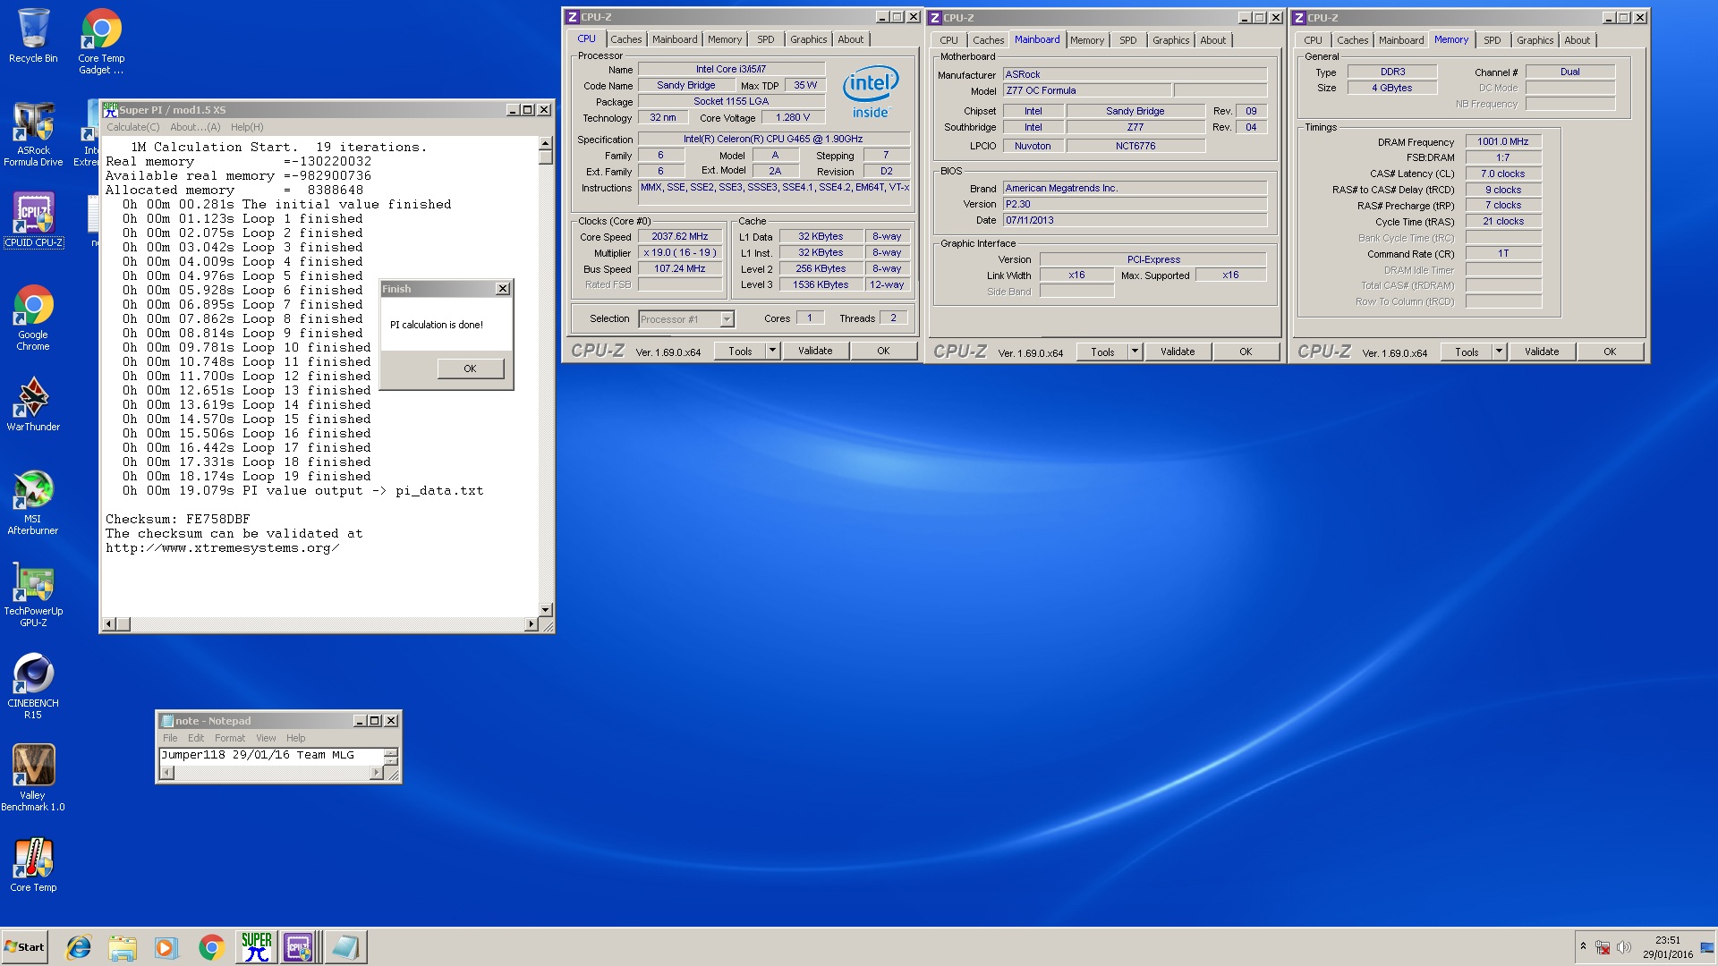
Task: Switch to CPU tab in Mainboard CPU-Z window
Action: (x=948, y=40)
